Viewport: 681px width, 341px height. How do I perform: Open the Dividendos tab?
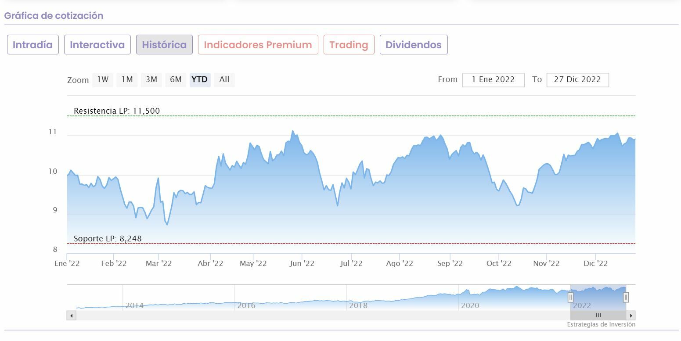(x=413, y=45)
